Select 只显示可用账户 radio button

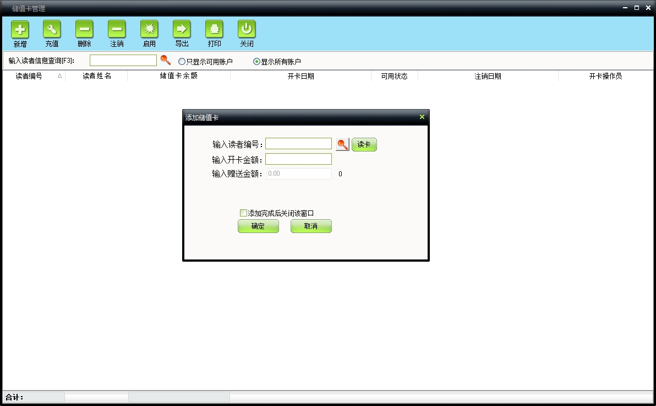click(x=182, y=62)
